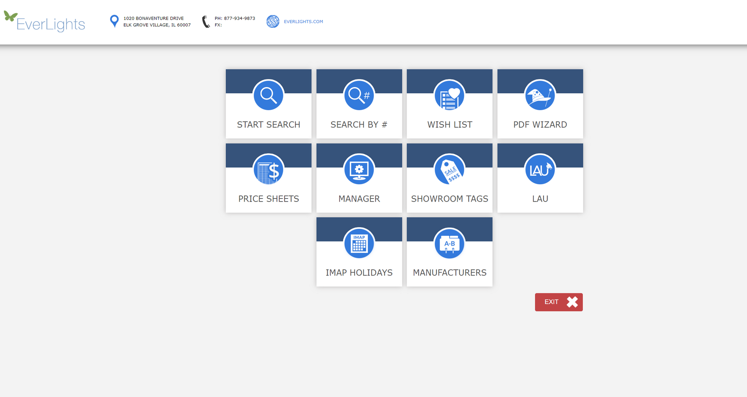Launch the PDF Wizard hat icon
Viewport: 747px width, 397px height.
pyautogui.click(x=540, y=95)
